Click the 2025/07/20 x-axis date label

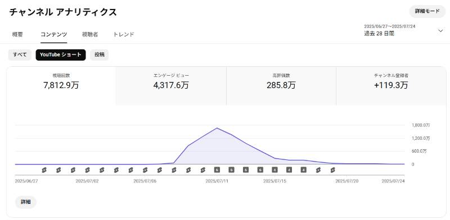click(347, 181)
